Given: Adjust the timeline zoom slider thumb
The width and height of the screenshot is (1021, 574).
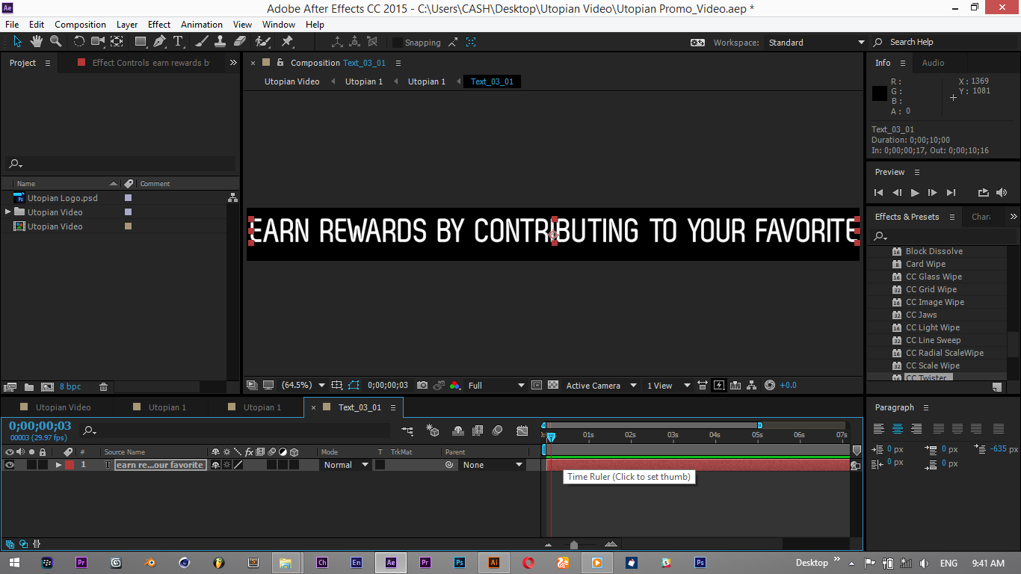Looking at the screenshot, I should [573, 545].
